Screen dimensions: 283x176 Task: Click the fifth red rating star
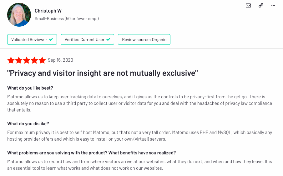[42, 60]
